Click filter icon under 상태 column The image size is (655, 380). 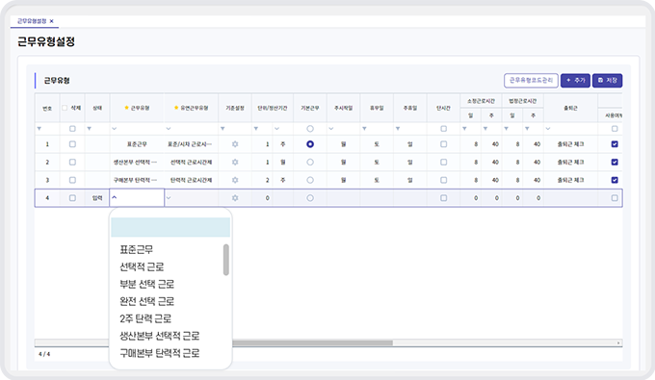coord(89,129)
